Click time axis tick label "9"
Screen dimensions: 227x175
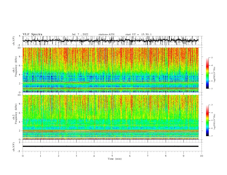pyautogui.click(x=183, y=156)
